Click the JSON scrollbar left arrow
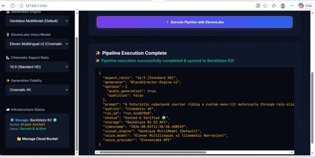 97,153
